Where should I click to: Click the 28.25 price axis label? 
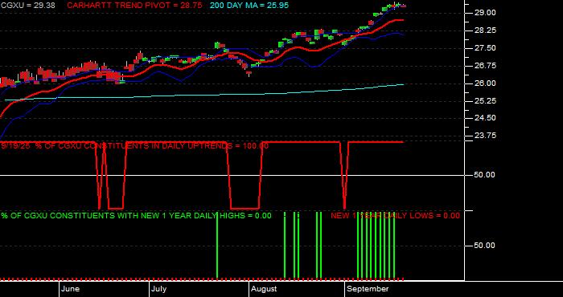[x=485, y=31]
